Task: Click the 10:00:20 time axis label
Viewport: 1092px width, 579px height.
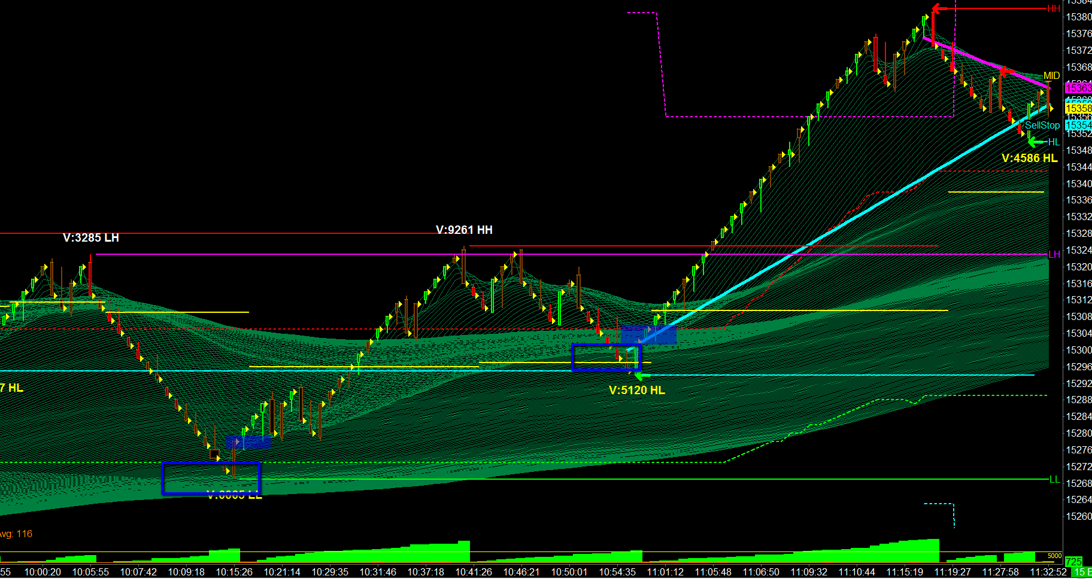Action: [43, 572]
